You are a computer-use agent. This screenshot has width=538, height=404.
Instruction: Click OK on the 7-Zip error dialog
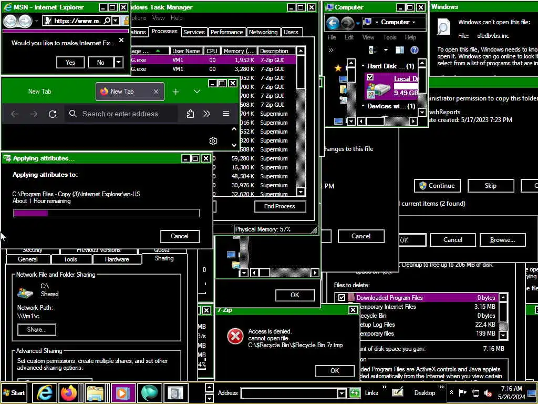pos(335,371)
